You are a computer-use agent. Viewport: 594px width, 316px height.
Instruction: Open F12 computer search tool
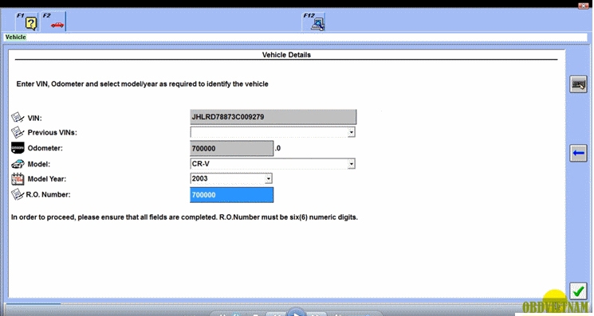pyautogui.click(x=314, y=21)
